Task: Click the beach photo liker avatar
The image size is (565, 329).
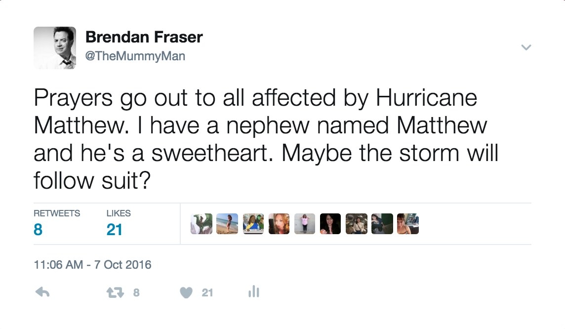Action: click(227, 224)
